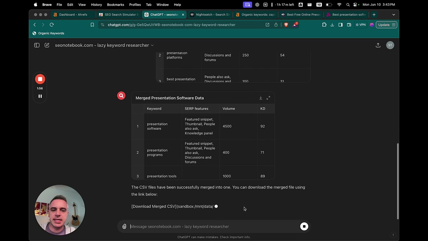Download the Merged Presentation Software Data table
The height and width of the screenshot is (241, 428).
(x=261, y=98)
